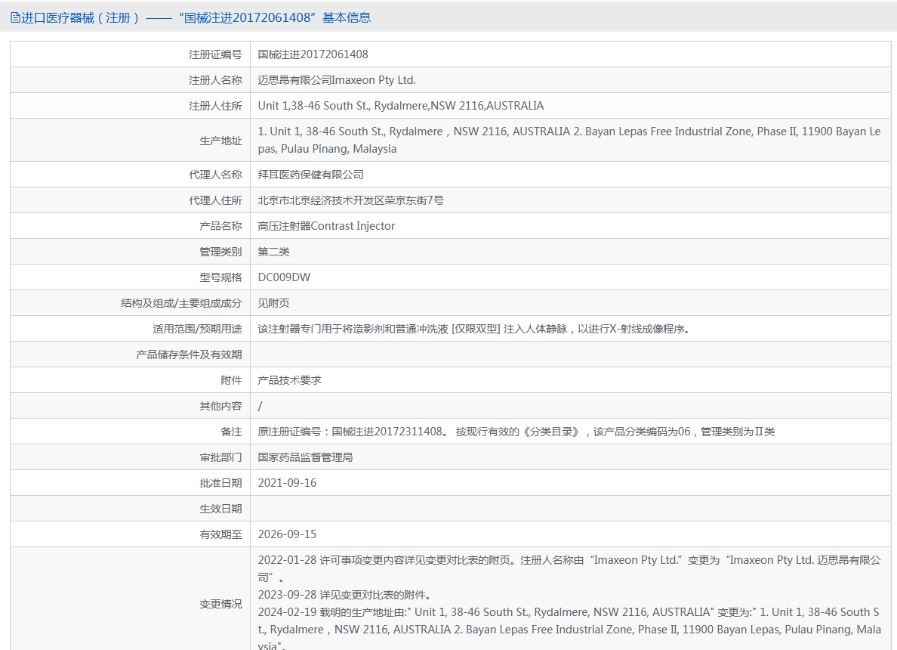Image resolution: width=897 pixels, height=650 pixels.
Task: Click attachment value '产品技术要求'
Action: pos(289,381)
